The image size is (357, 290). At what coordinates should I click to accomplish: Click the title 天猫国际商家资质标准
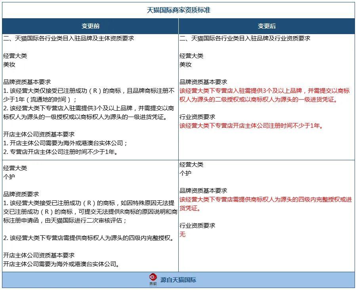(178, 10)
